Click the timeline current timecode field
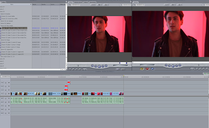 pyautogui.click(x=5, y=76)
